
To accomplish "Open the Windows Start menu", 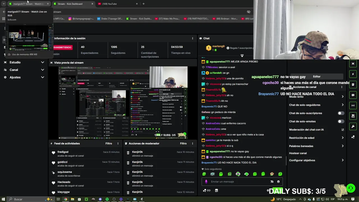I will tap(3, 199).
